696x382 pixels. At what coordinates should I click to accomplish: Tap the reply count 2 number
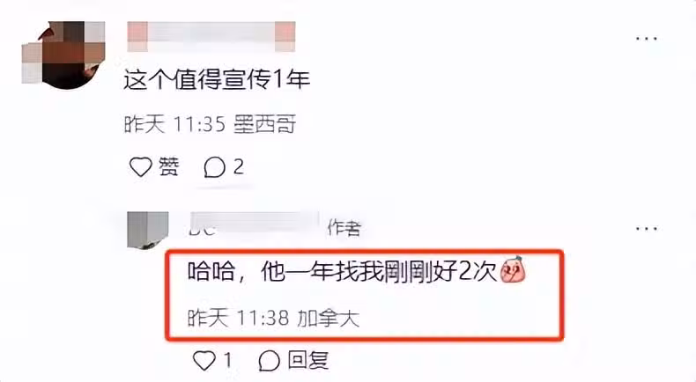click(239, 167)
